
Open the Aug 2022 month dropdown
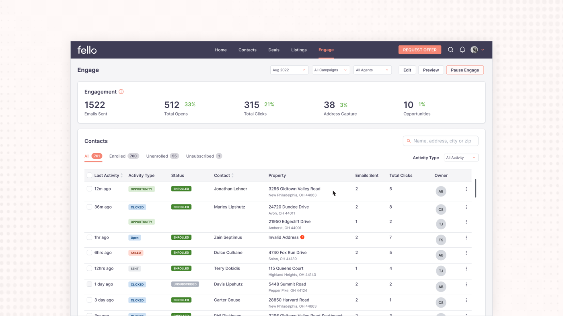(x=289, y=69)
